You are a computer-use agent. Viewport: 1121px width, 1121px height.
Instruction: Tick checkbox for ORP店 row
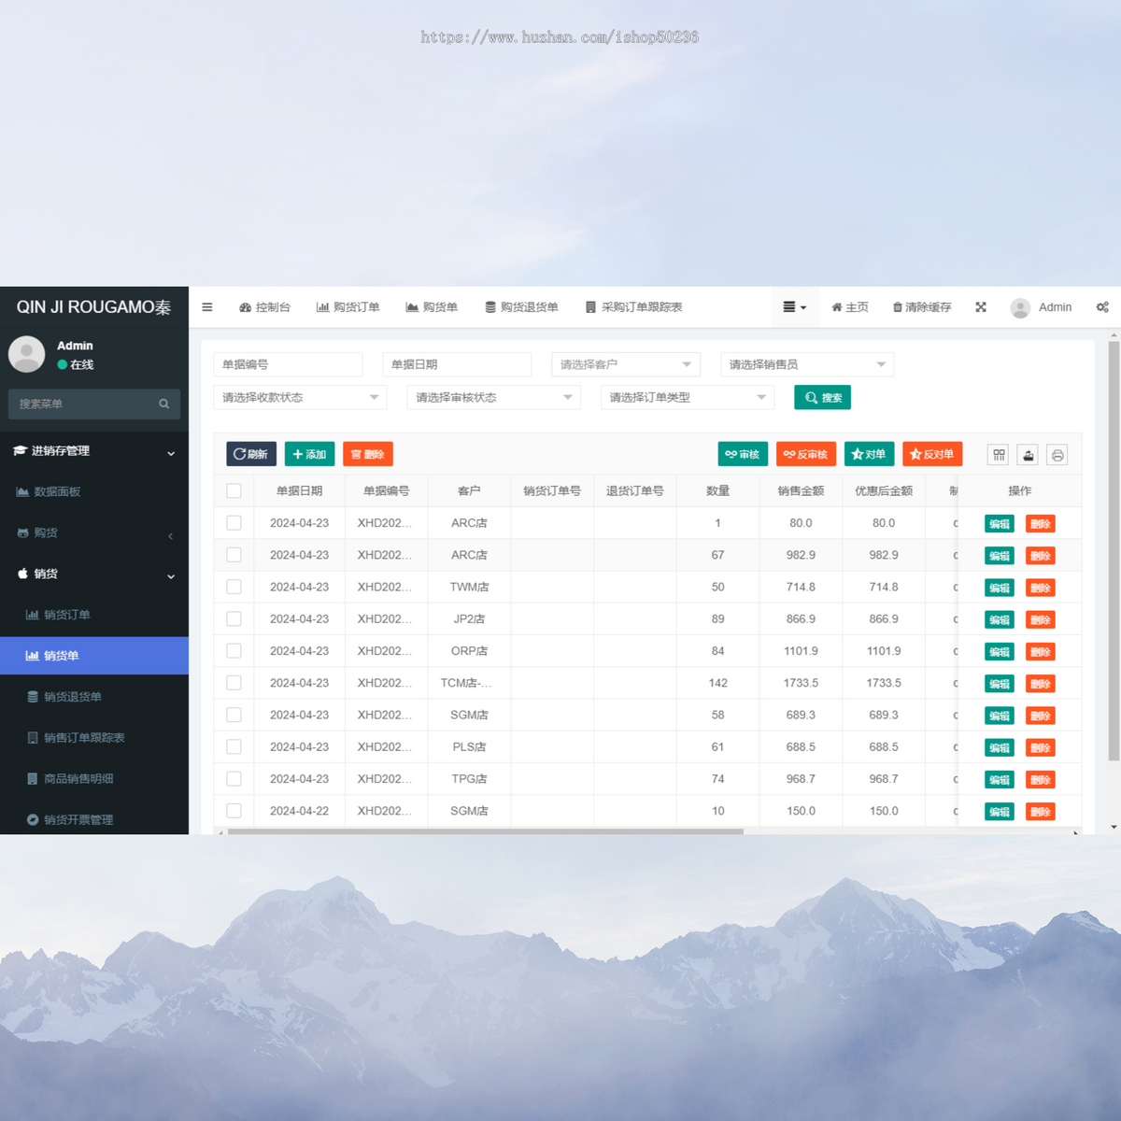coord(234,651)
